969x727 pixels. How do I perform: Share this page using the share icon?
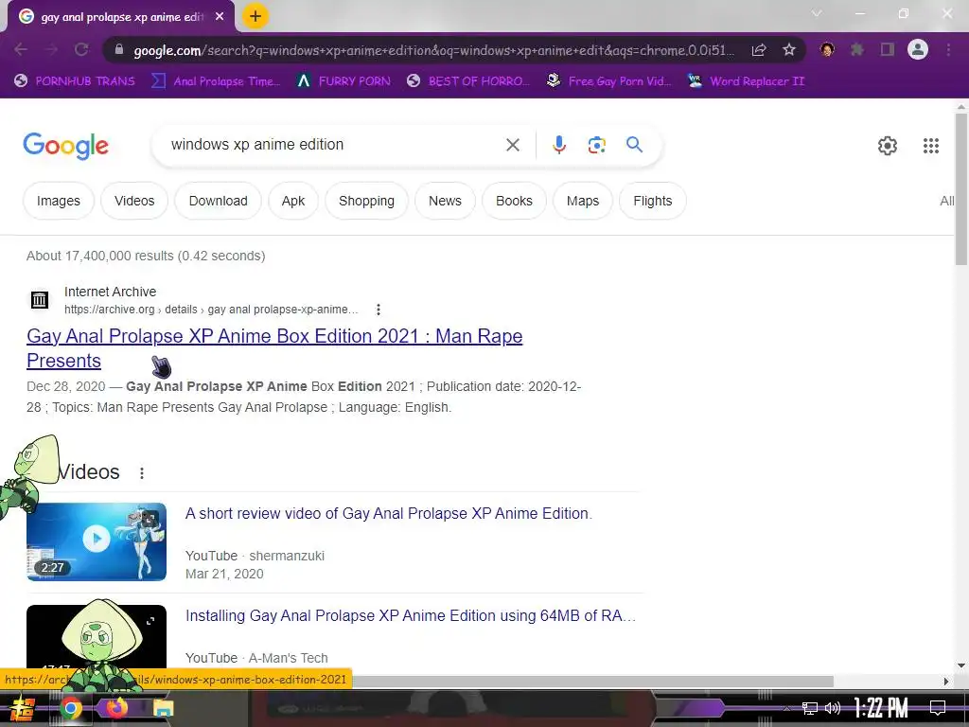point(759,49)
